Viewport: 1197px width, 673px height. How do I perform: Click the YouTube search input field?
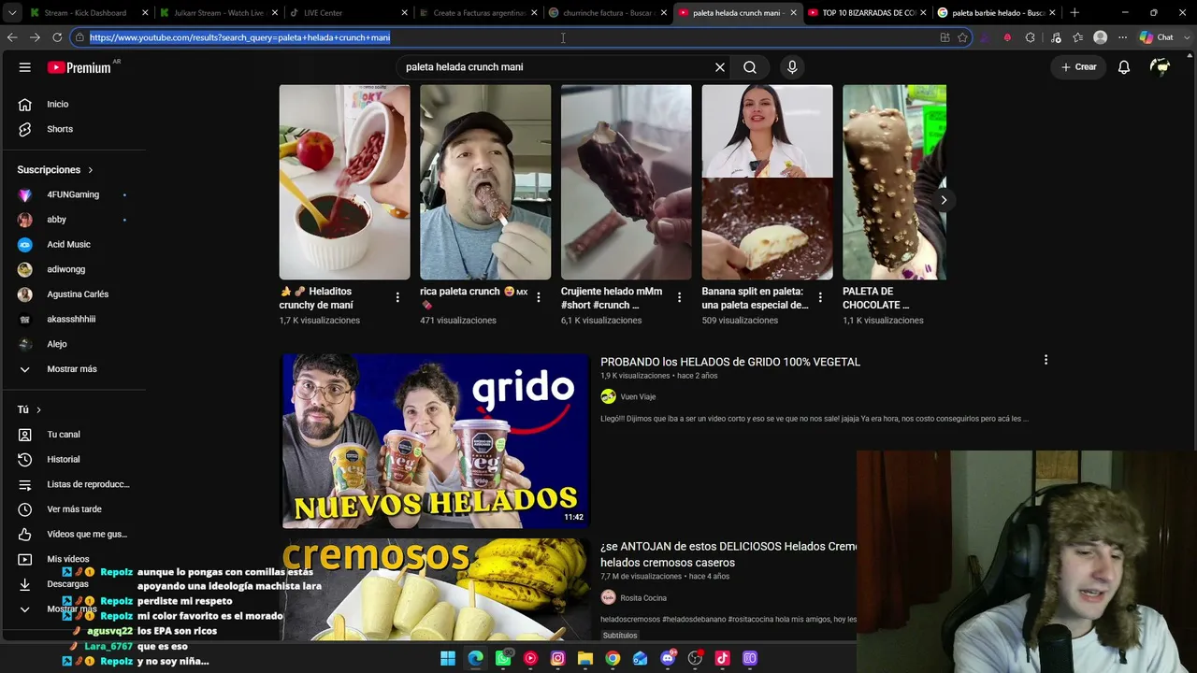click(555, 67)
